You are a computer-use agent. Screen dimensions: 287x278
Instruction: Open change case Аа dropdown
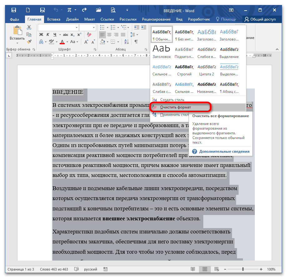(x=74, y=42)
